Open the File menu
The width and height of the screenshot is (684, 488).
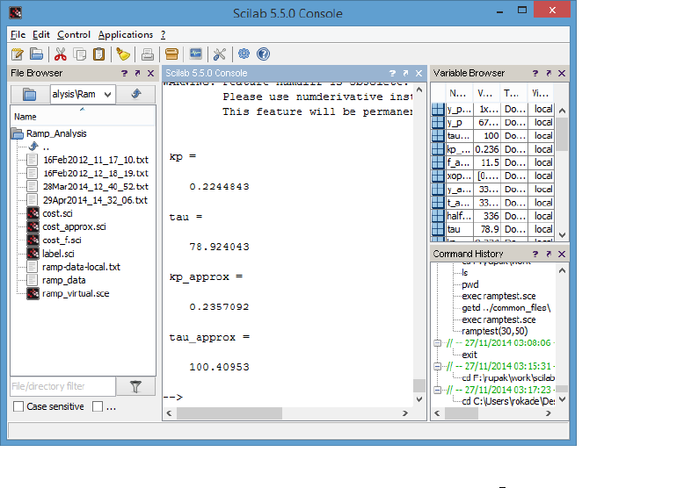[x=18, y=34]
